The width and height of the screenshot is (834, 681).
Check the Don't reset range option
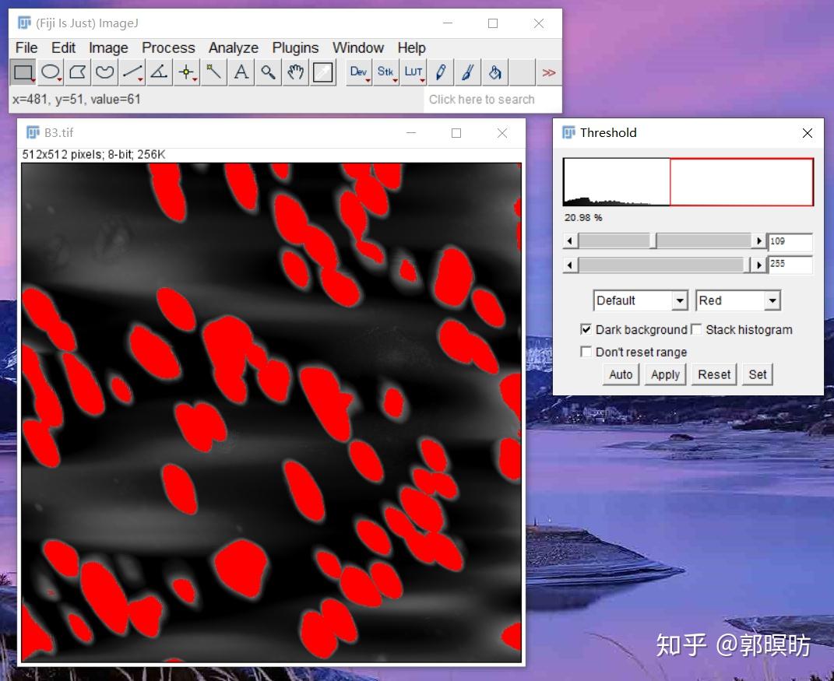tap(586, 352)
